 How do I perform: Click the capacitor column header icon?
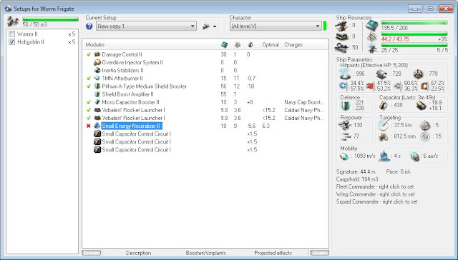click(x=250, y=44)
